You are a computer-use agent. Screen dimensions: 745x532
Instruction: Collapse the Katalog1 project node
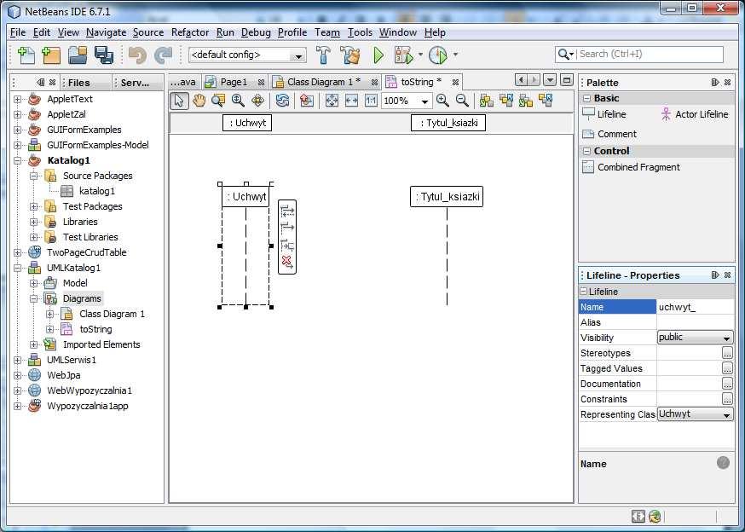(x=18, y=160)
